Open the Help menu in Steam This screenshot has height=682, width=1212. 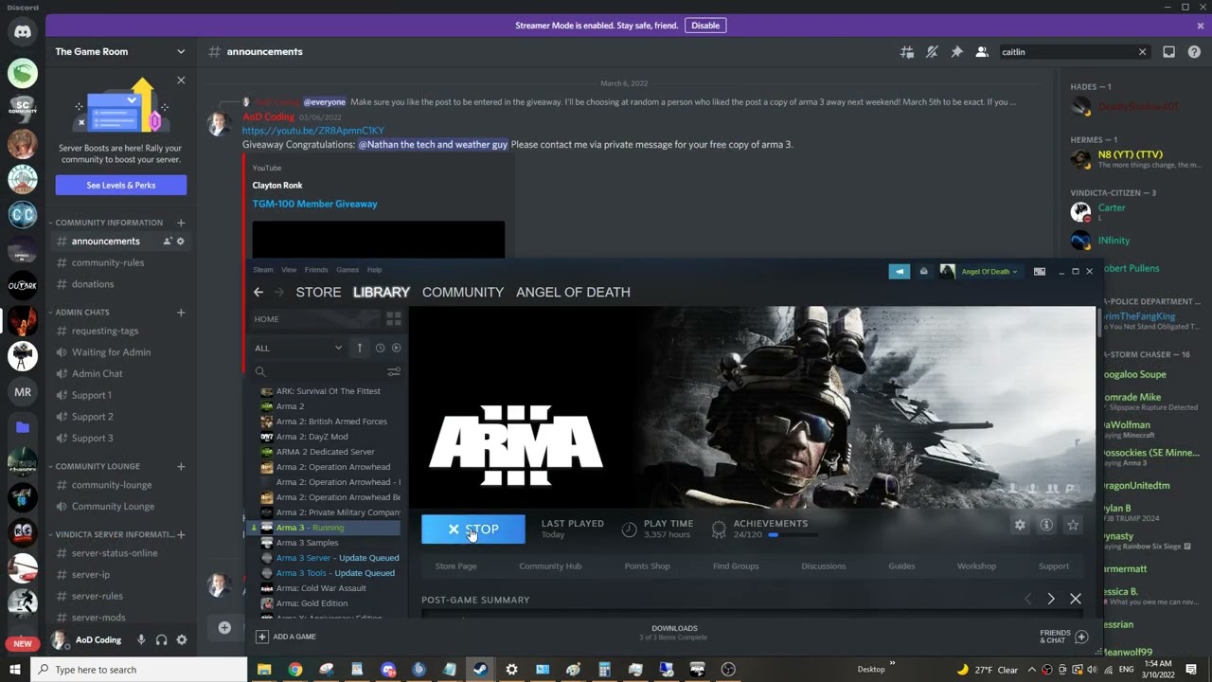tap(374, 270)
